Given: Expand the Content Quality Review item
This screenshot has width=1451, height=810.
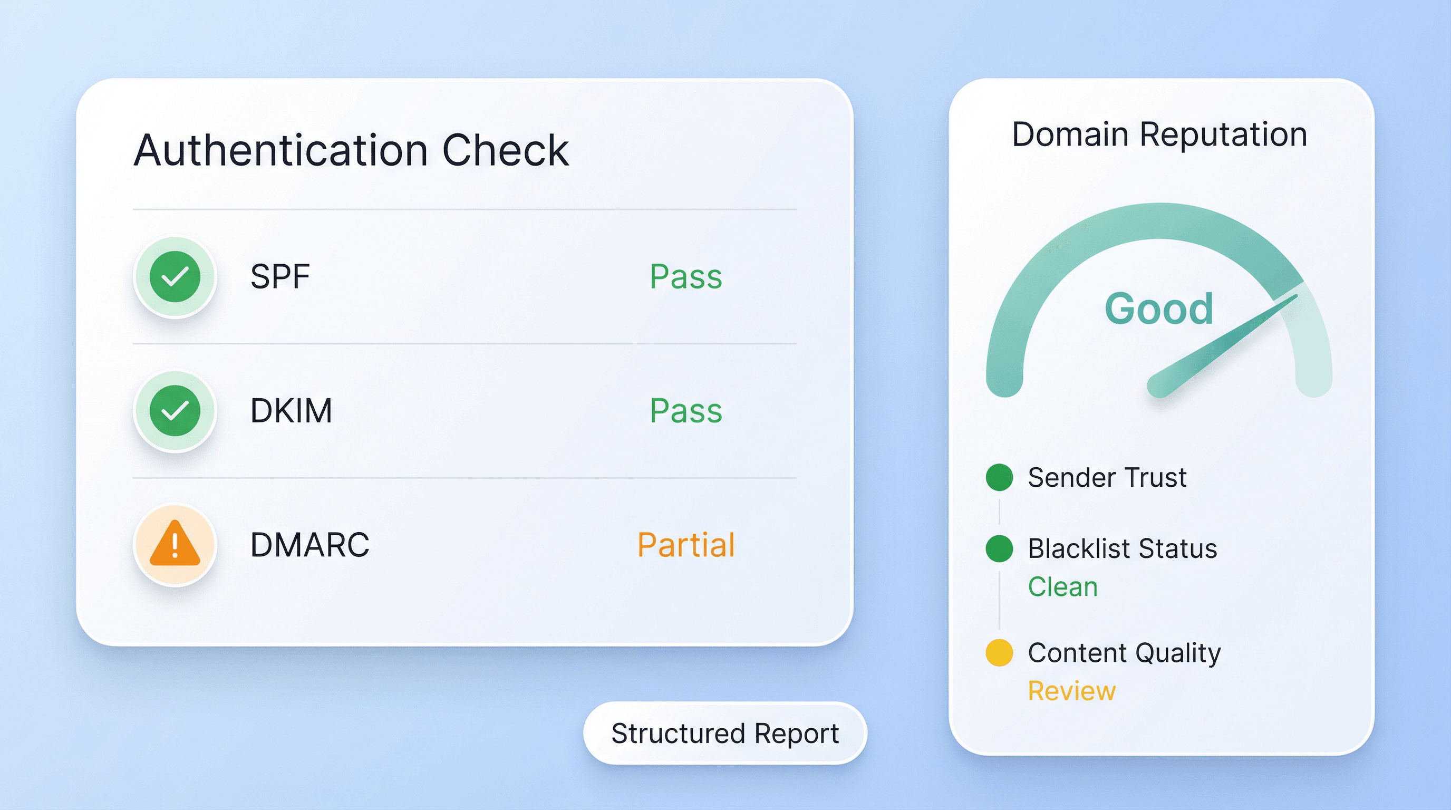Looking at the screenshot, I should point(1124,653).
